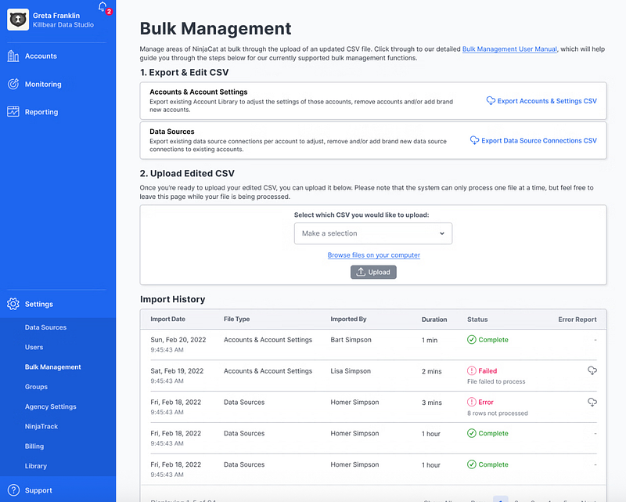The width and height of the screenshot is (626, 502).
Task: Click the Monitoring target icon
Action: click(13, 85)
